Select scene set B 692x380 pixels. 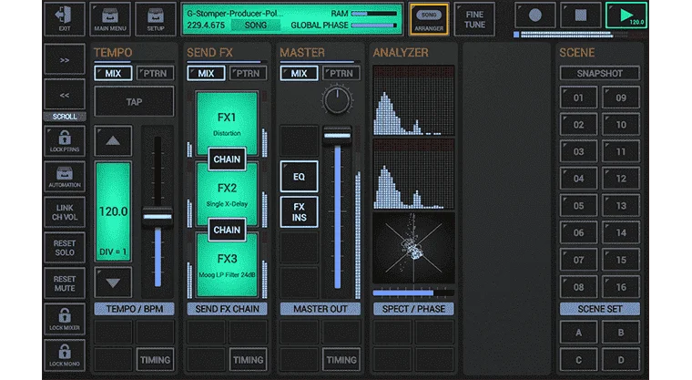(620, 333)
